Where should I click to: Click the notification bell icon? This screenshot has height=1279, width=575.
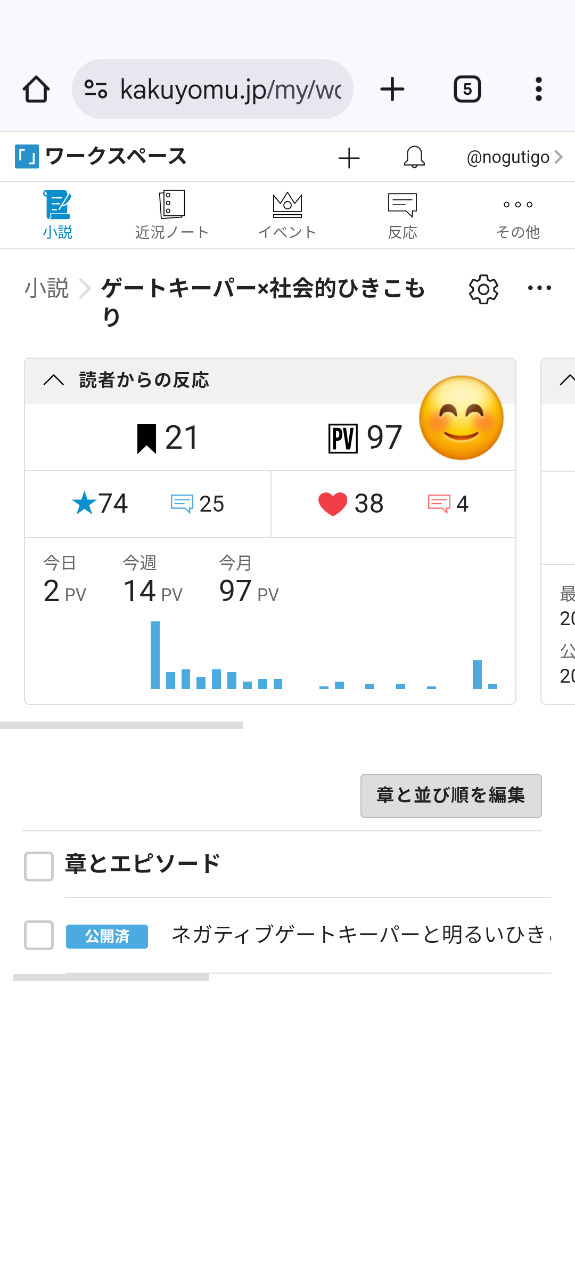coord(414,158)
